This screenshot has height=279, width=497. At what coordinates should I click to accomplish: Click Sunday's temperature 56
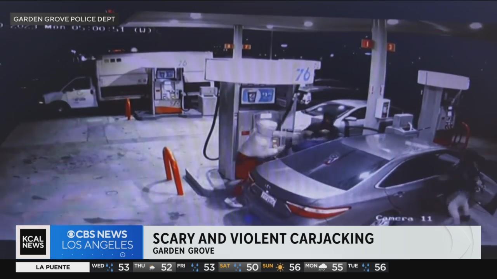(295, 267)
